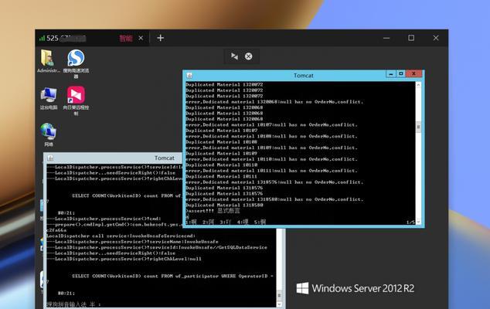Click the front Tomcat window title text
The image size is (490, 309).
pyautogui.click(x=304, y=75)
